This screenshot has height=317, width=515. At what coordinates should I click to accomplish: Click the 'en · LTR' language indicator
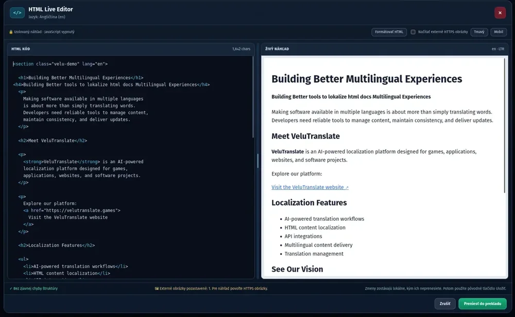coord(497,49)
